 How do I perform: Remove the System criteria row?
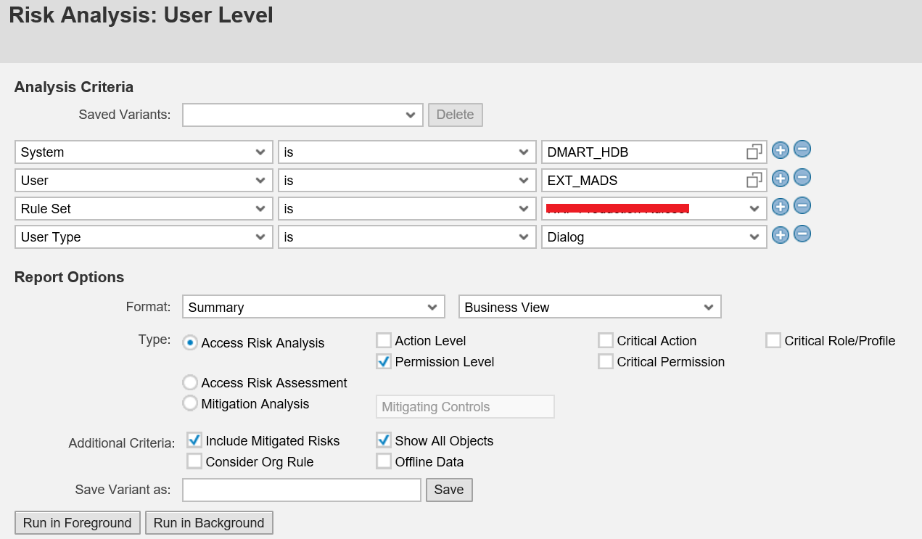tap(802, 149)
